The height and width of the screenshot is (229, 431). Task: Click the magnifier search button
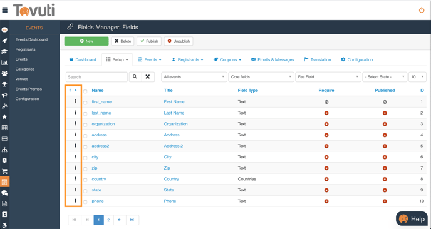point(135,77)
